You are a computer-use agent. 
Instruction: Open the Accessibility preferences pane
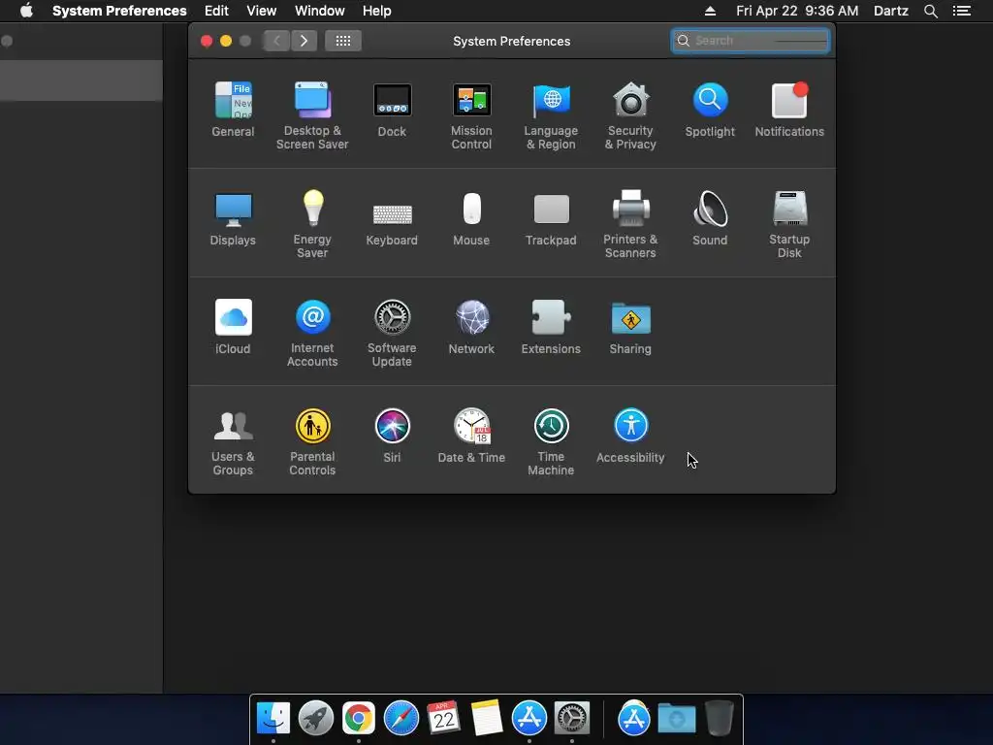630,436
